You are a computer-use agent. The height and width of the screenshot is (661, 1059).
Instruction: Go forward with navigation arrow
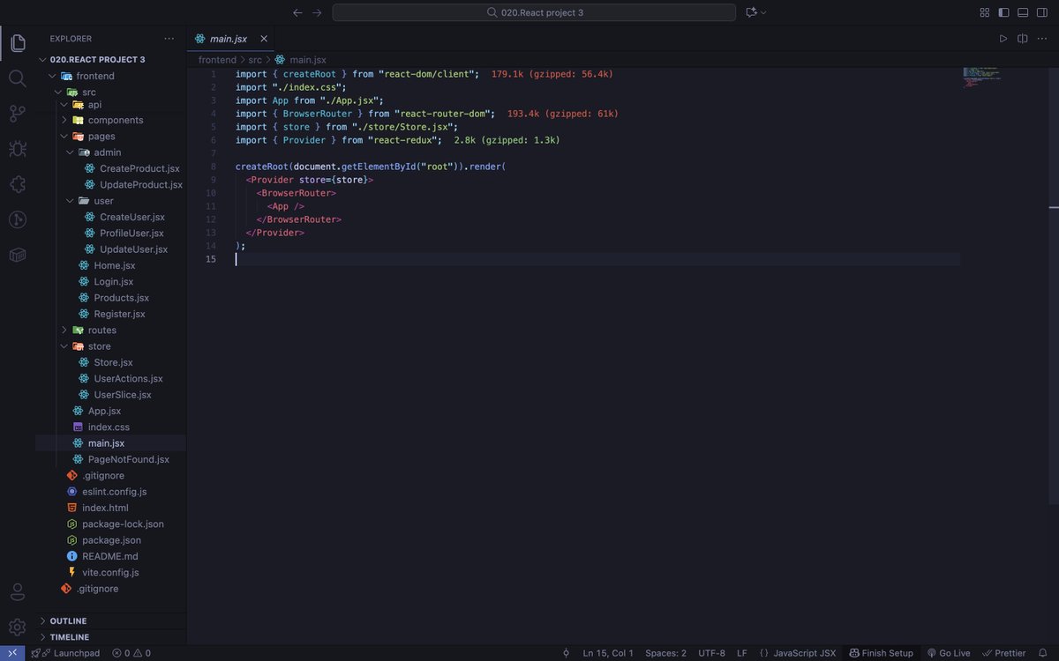317,12
